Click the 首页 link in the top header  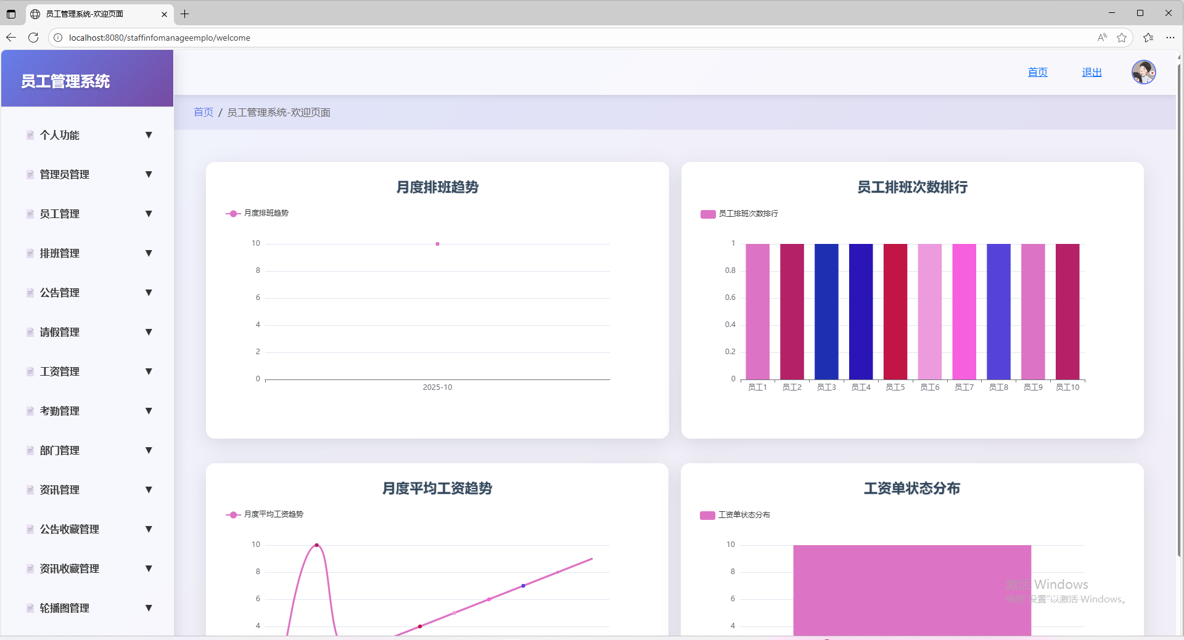(x=1037, y=72)
